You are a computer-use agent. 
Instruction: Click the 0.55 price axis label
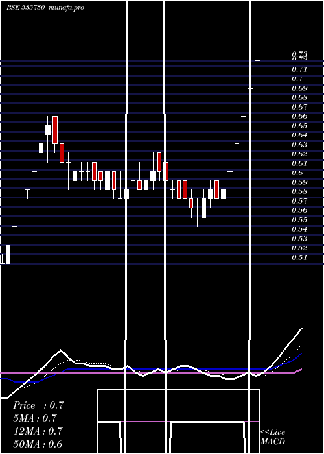click(299, 220)
